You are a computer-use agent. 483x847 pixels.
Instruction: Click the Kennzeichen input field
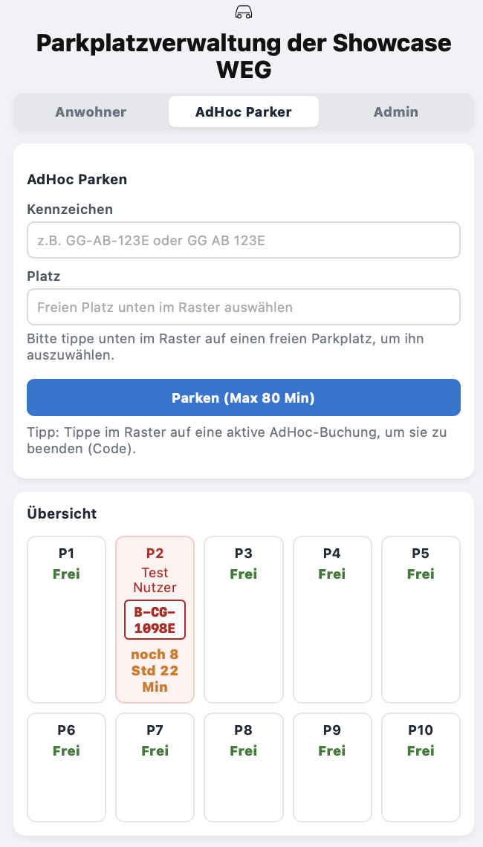click(243, 239)
